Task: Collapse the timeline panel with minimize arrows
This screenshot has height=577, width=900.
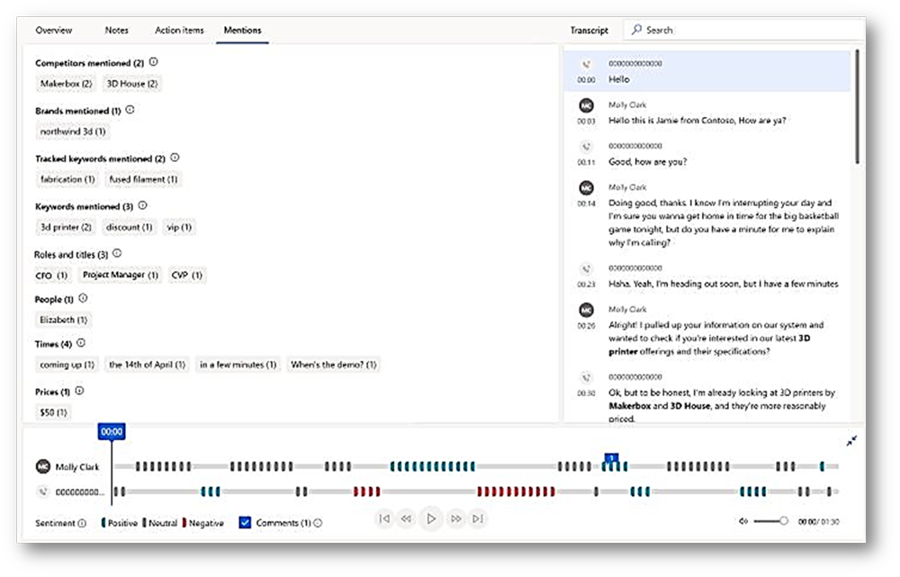Action: tap(851, 440)
